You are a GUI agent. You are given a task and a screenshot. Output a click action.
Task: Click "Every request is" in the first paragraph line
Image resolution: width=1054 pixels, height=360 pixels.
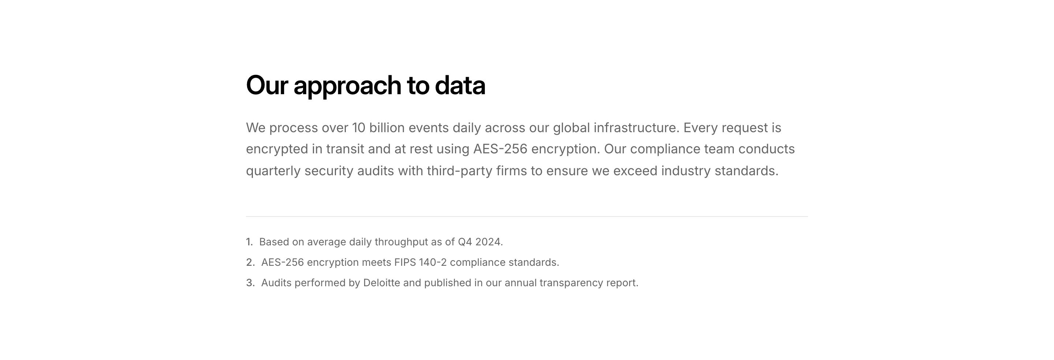click(732, 128)
